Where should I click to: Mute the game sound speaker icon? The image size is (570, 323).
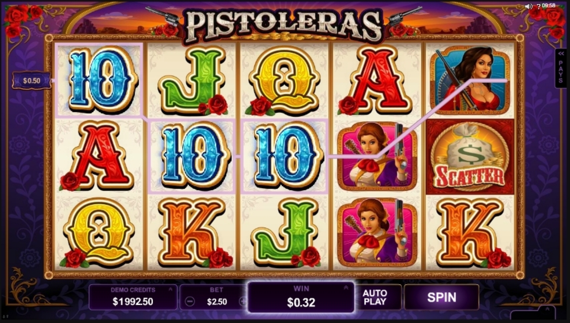pyautogui.click(x=529, y=6)
